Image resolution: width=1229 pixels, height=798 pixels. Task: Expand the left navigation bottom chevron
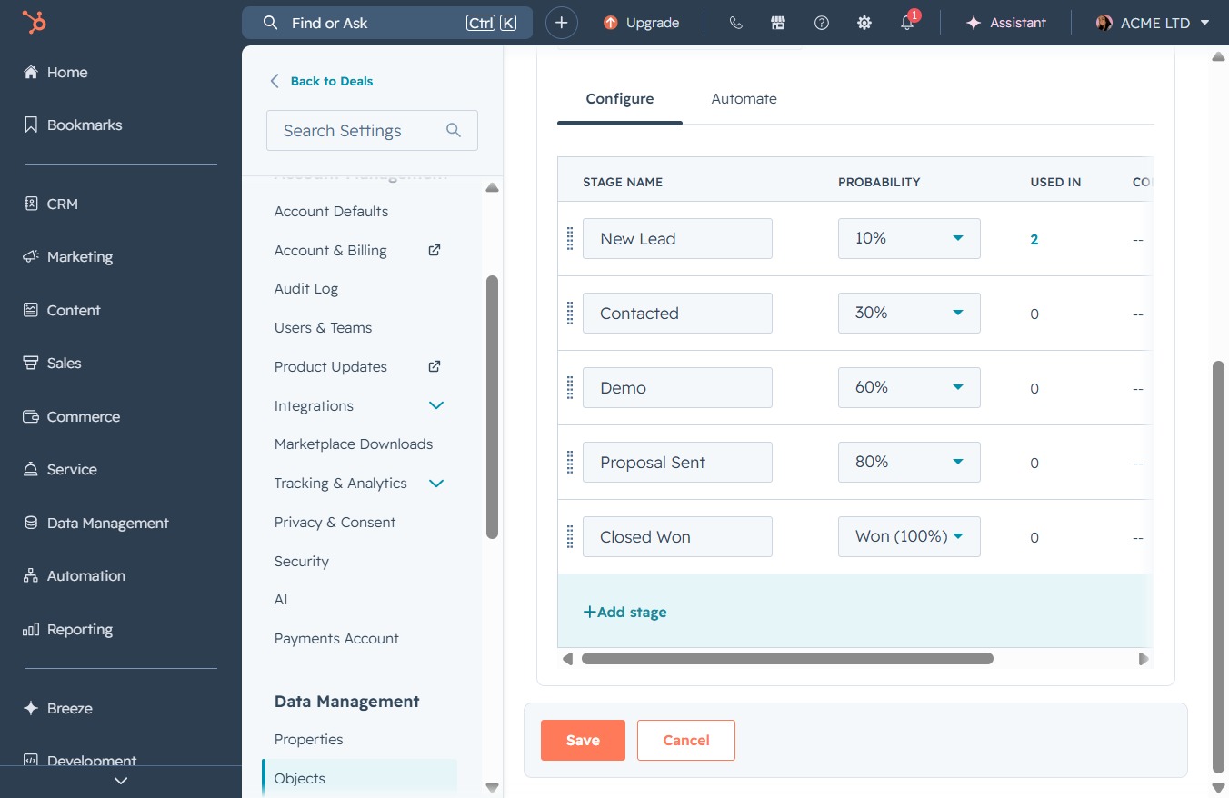point(121,781)
